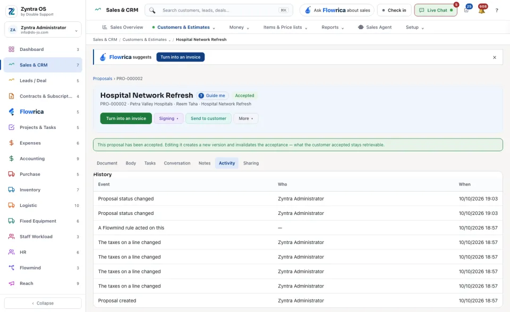Click the Inventory sidebar icon
This screenshot has height=312, width=510.
tap(11, 190)
